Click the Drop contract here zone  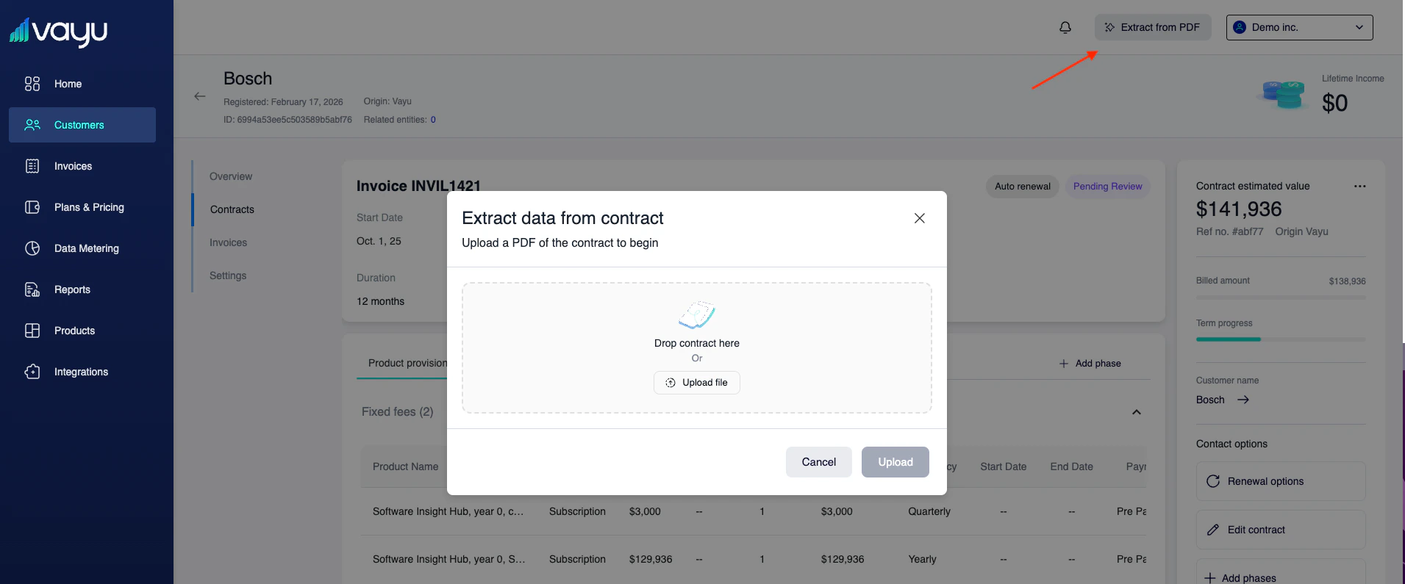(697, 348)
